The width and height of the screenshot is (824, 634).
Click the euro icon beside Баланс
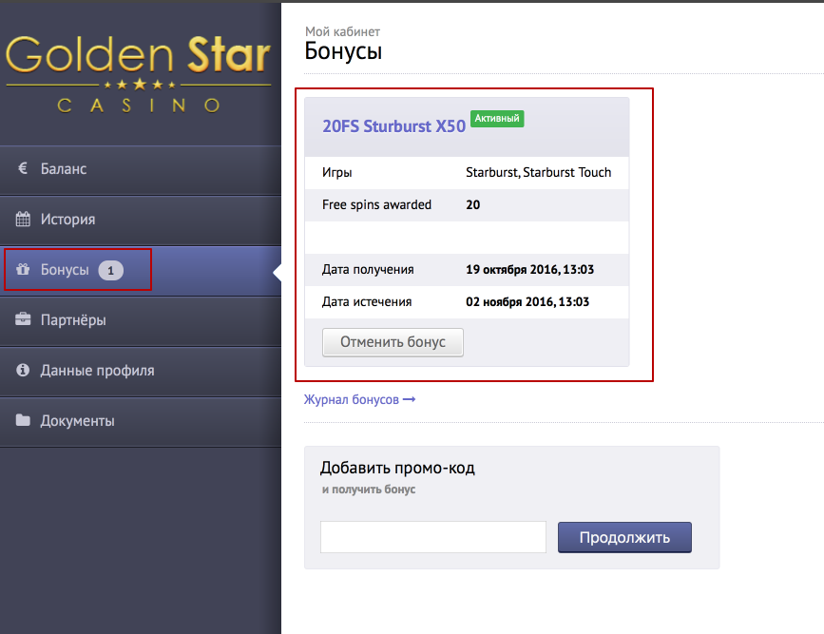[x=23, y=169]
